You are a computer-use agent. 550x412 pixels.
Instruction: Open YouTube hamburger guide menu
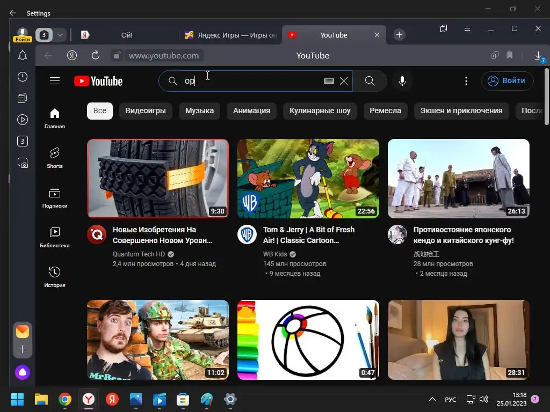[x=55, y=81]
